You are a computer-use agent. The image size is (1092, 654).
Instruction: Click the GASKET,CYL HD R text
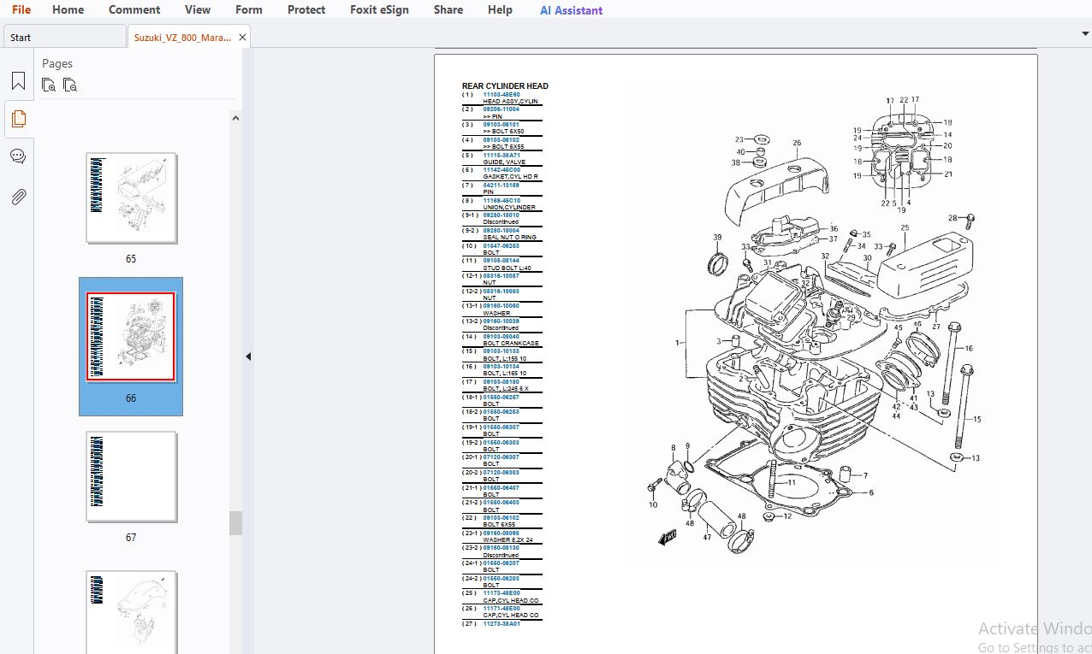coord(511,177)
